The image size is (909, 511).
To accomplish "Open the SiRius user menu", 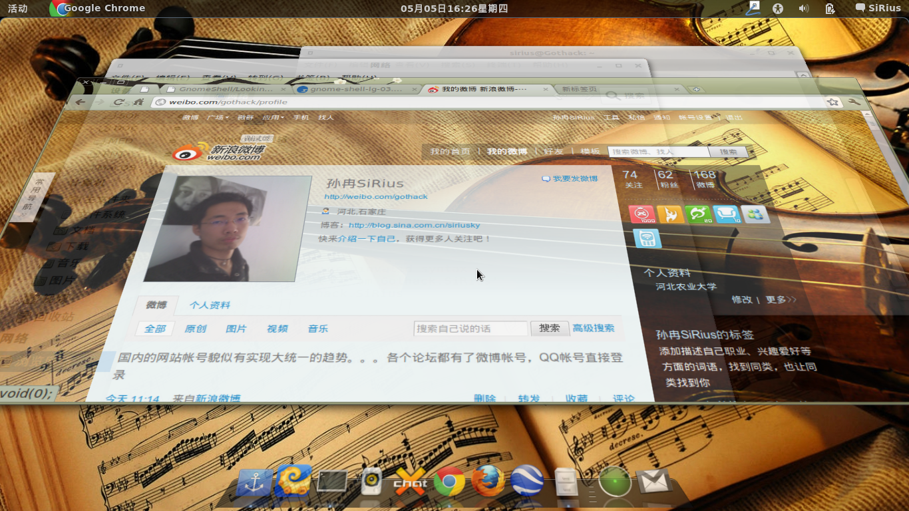I will 878,8.
